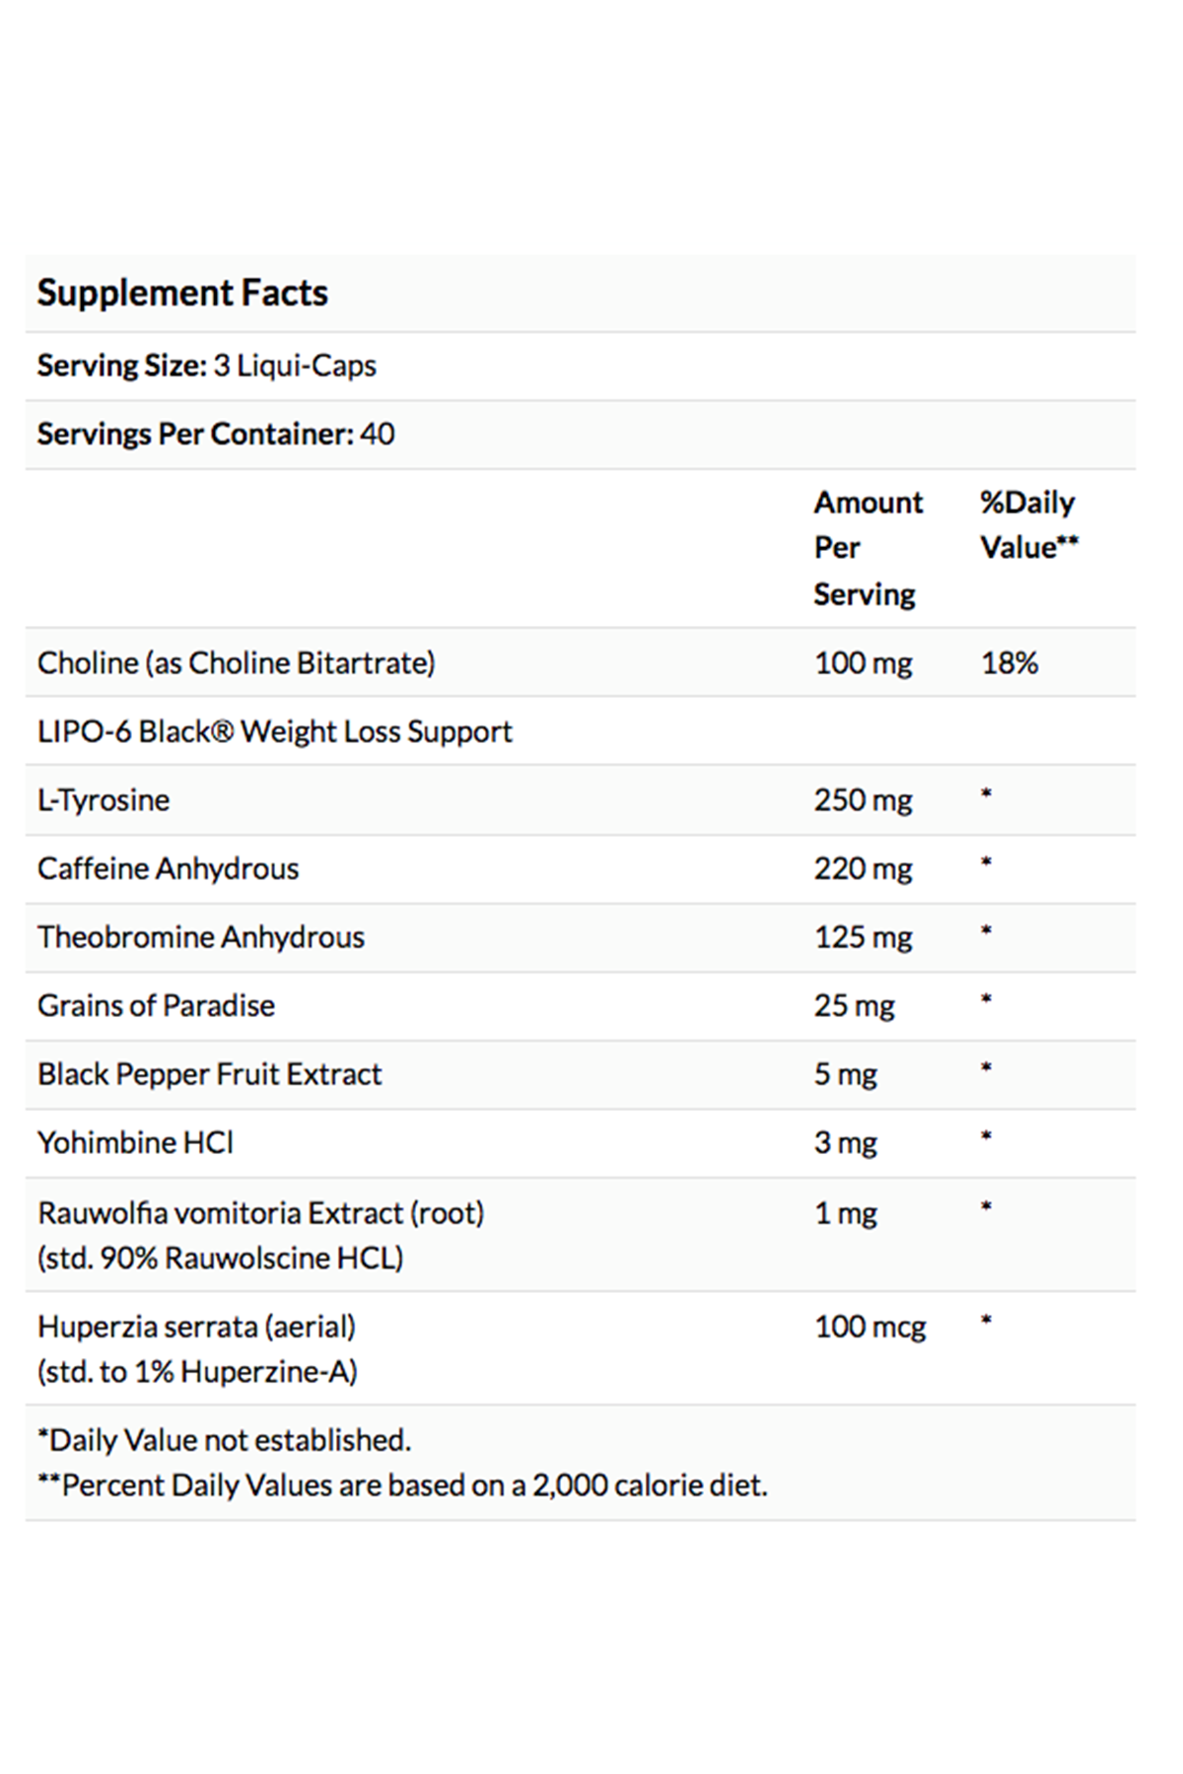Select the Caffeine Anhydrous ingredient name
The width and height of the screenshot is (1183, 1774).
click(x=169, y=868)
